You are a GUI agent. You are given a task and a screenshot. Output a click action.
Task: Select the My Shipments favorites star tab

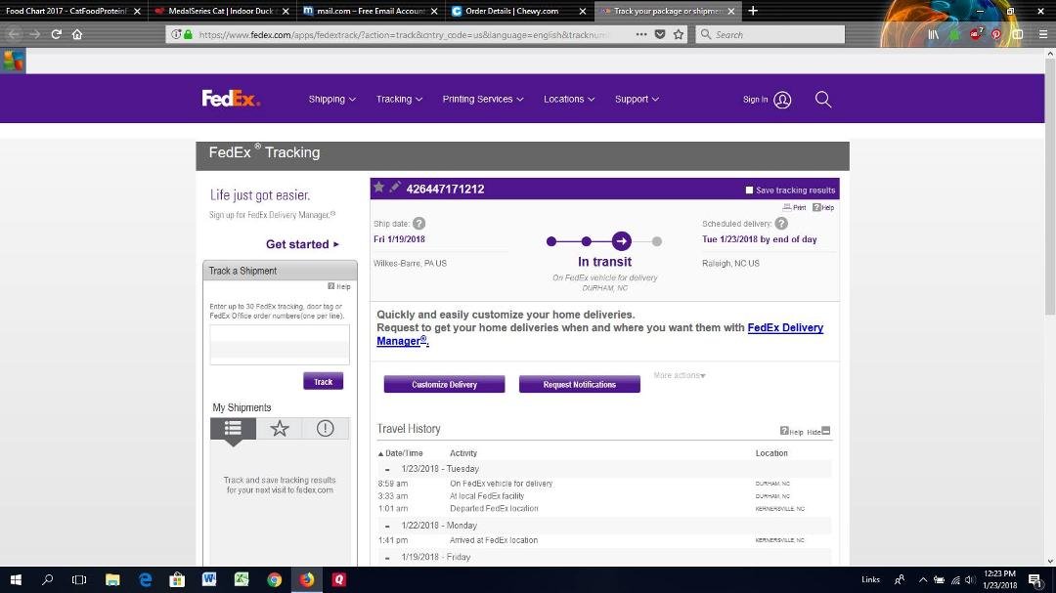click(280, 428)
